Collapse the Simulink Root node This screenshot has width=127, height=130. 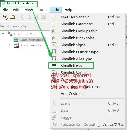(x=3, y=34)
